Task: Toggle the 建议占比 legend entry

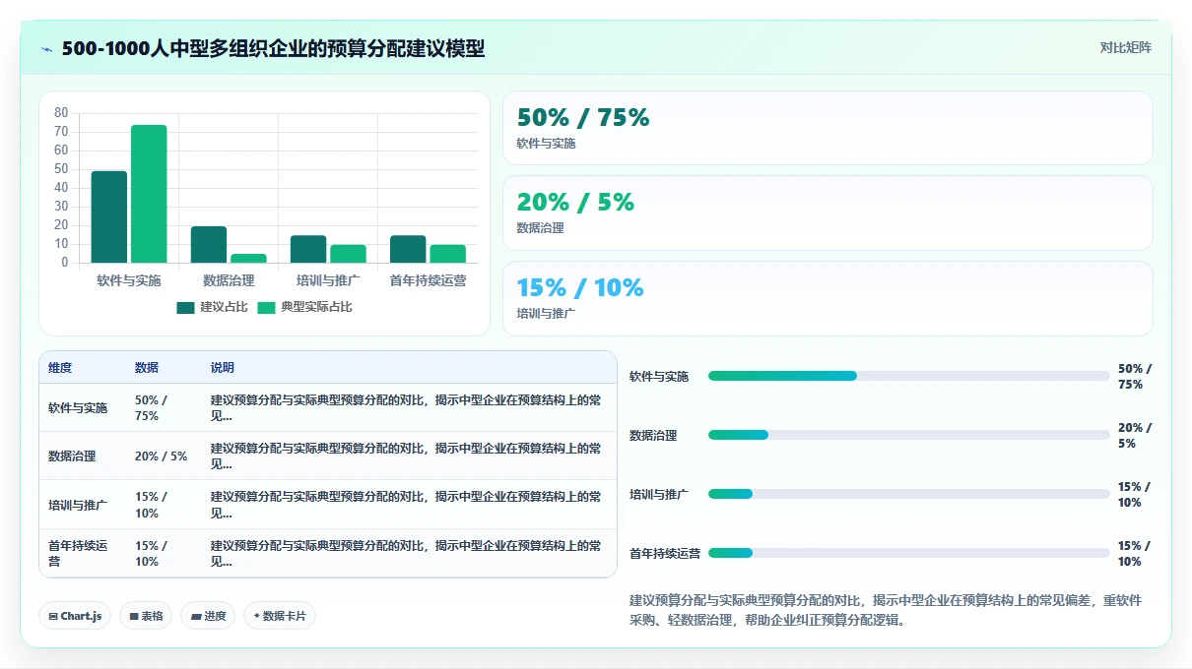Action: point(213,307)
